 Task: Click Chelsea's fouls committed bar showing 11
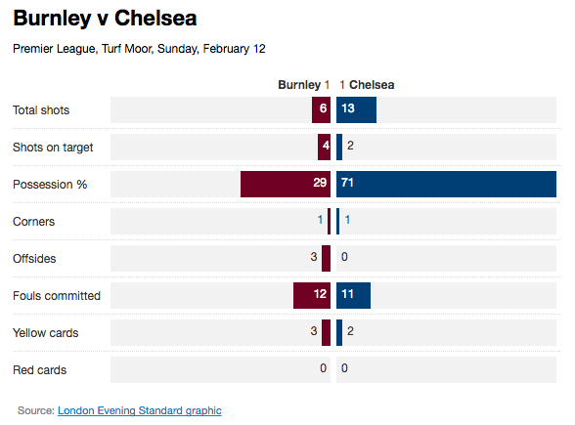pos(353,295)
